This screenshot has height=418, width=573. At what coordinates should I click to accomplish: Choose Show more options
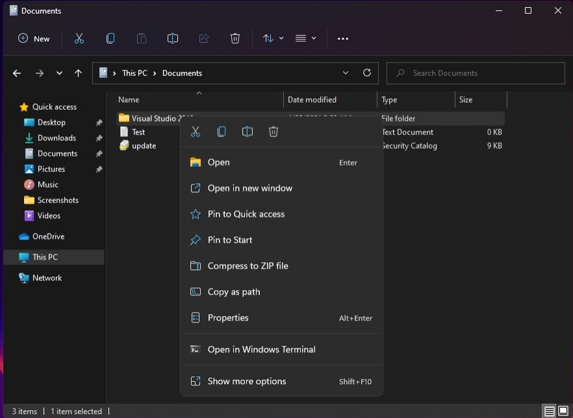pos(281,382)
